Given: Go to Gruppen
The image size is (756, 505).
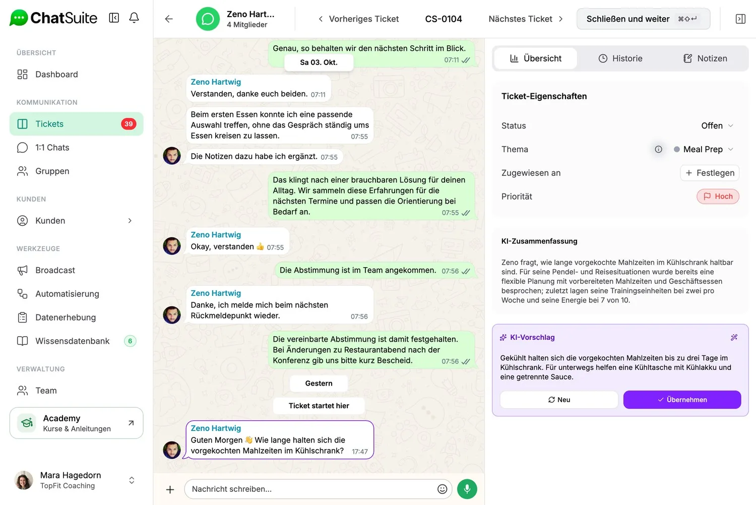Looking at the screenshot, I should 77,171.
